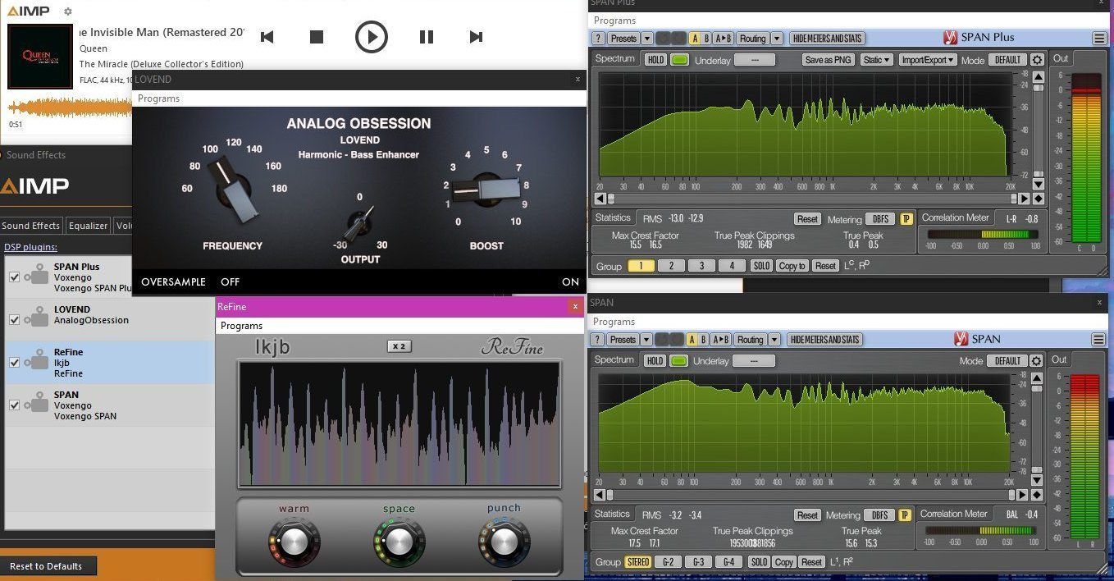Open ReFine Programs menu
This screenshot has height=581, width=1114.
[241, 326]
